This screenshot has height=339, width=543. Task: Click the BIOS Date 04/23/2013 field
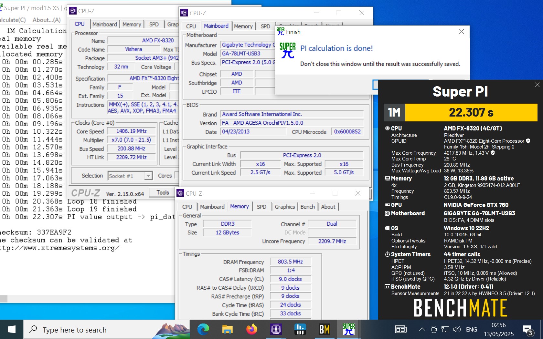(x=253, y=132)
